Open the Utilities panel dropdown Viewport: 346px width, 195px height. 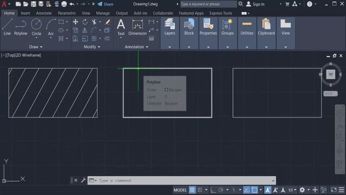tap(247, 47)
